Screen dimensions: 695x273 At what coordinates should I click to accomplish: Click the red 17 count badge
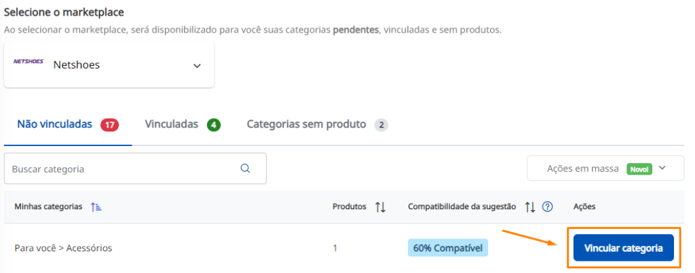[x=109, y=126]
